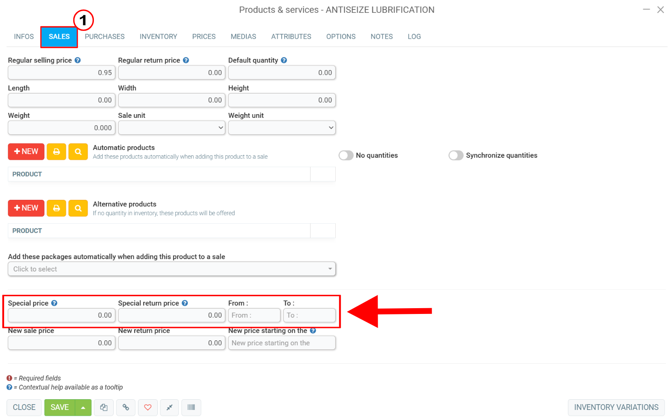Expand the Save button arrow menu
The width and height of the screenshot is (668, 419).
coord(83,407)
